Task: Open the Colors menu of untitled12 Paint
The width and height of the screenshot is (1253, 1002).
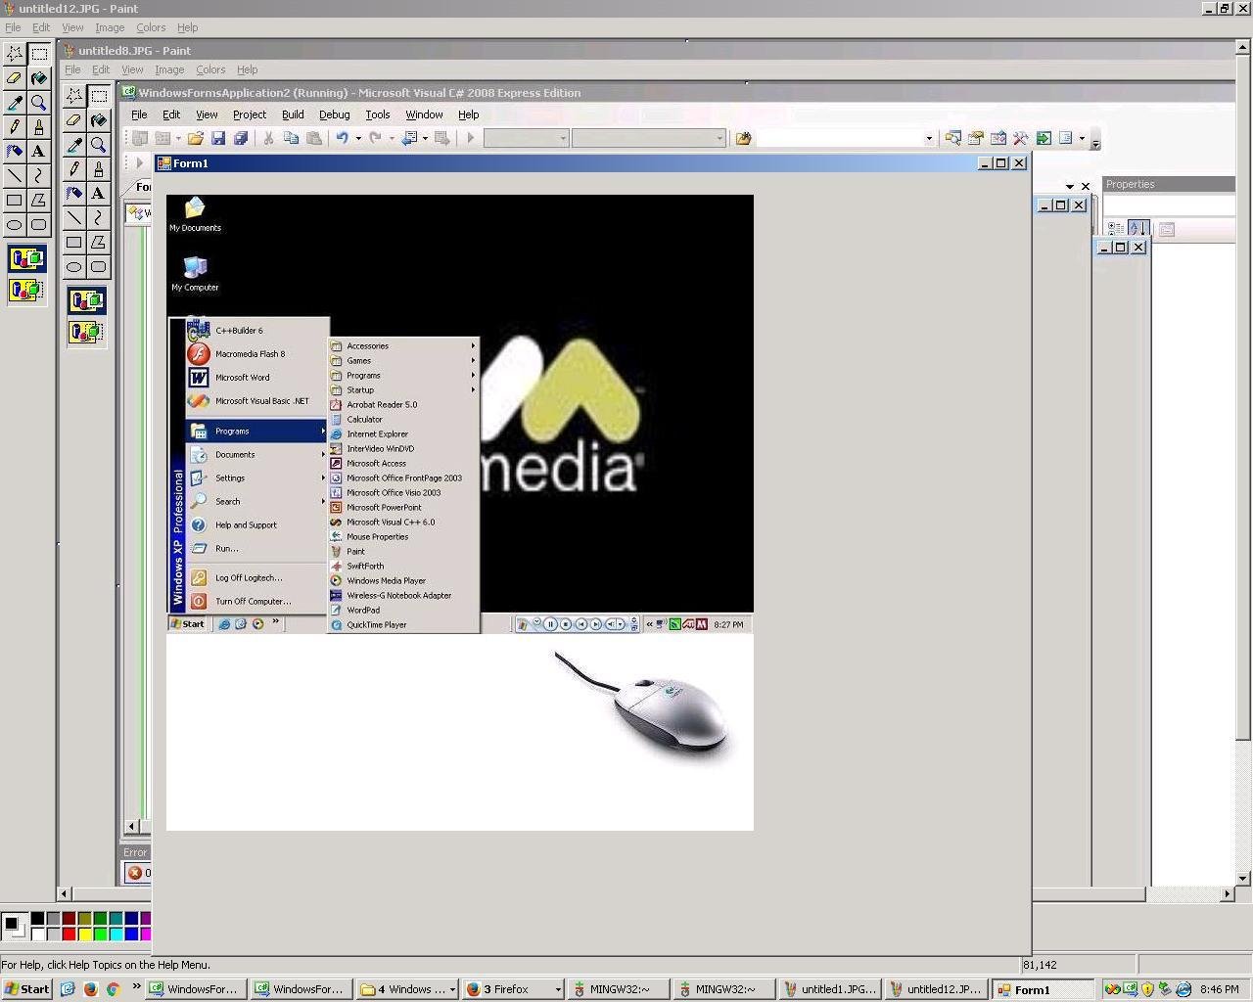Action: 151,27
